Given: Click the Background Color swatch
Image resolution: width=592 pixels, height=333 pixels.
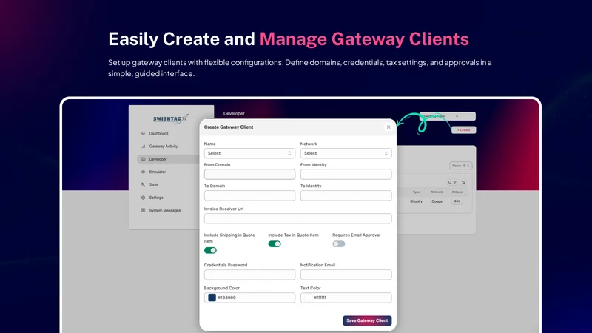Looking at the screenshot, I should [x=212, y=297].
